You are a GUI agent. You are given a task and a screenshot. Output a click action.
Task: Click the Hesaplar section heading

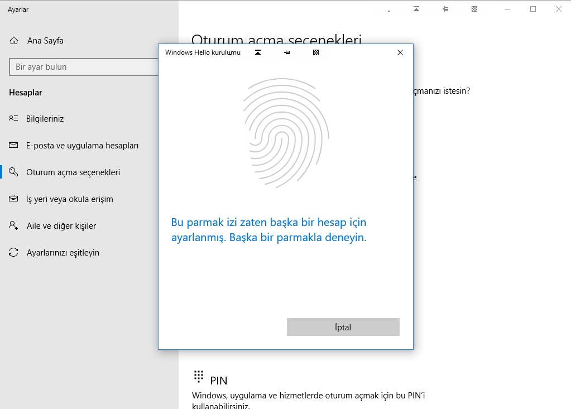tap(26, 93)
